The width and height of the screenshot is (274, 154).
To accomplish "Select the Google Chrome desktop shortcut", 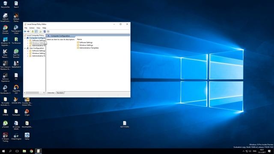I will [x=5, y=30].
